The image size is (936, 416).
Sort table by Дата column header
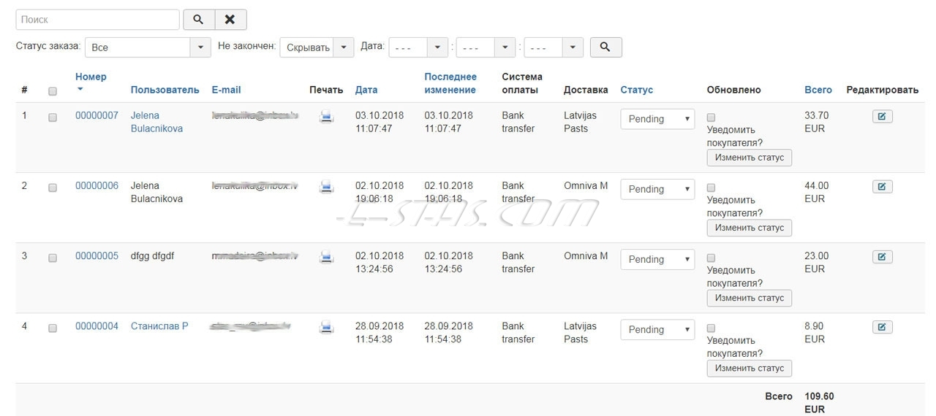pyautogui.click(x=366, y=90)
